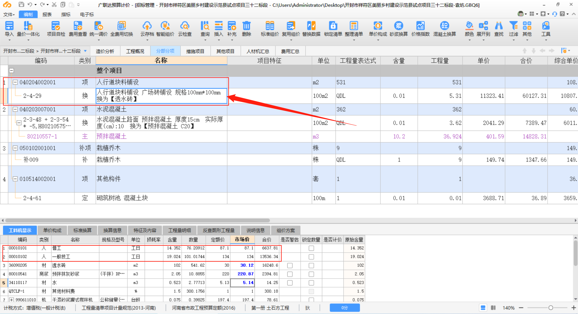This screenshot has height=314, width=578.
Task: Toggle 锁定数量 checkbox for 透水砖 row
Action: [311, 266]
